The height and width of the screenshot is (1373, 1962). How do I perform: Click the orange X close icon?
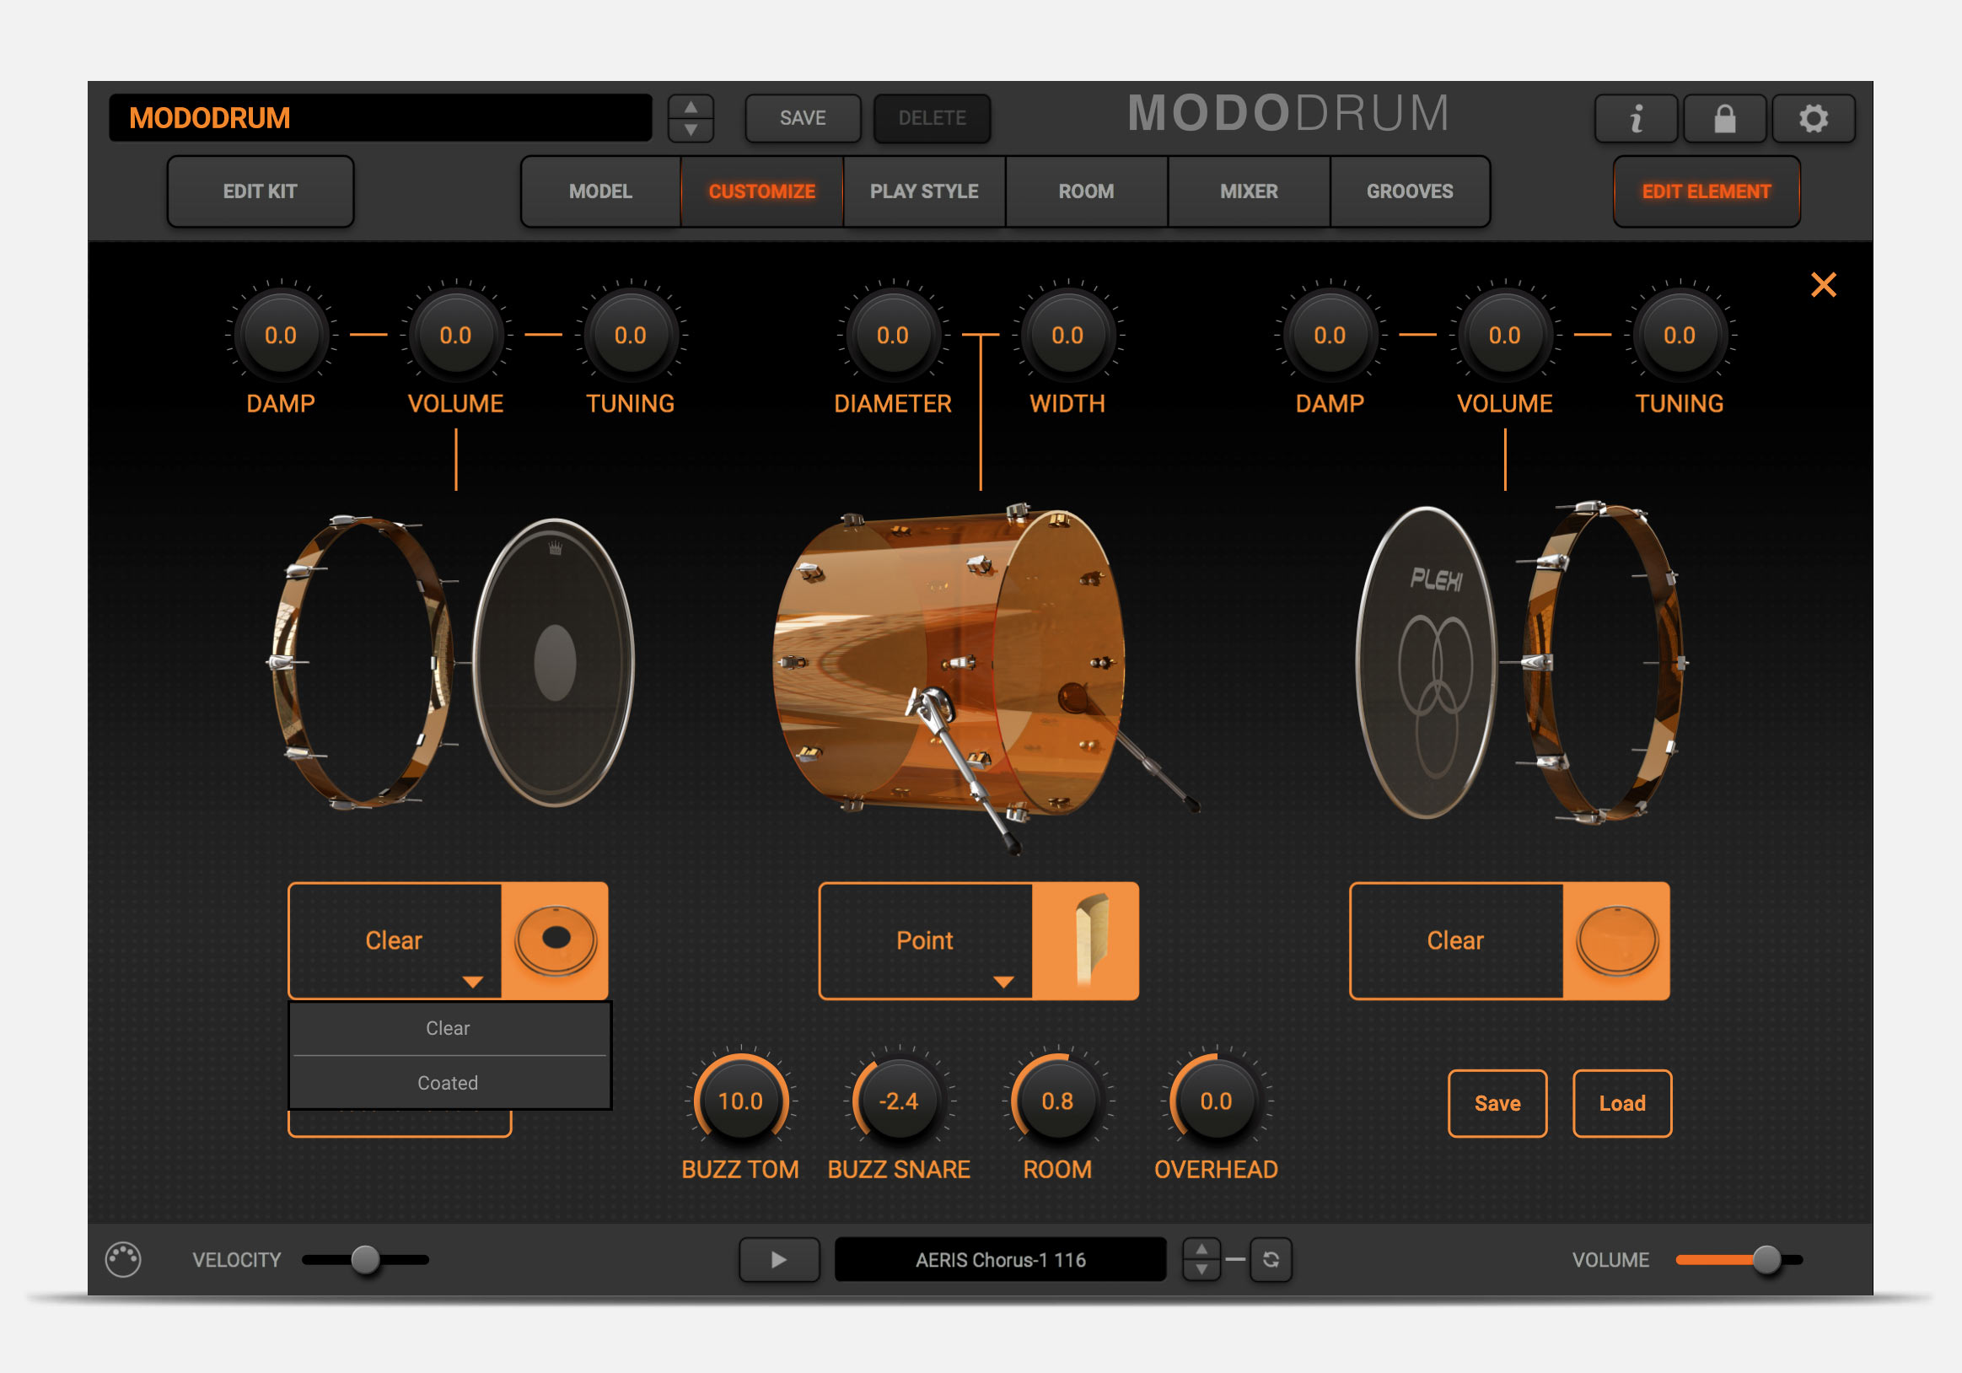point(1823,285)
